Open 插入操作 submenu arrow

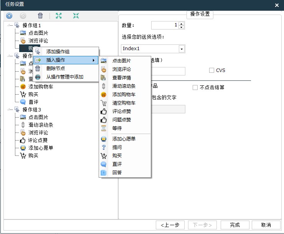pyautogui.click(x=94, y=60)
